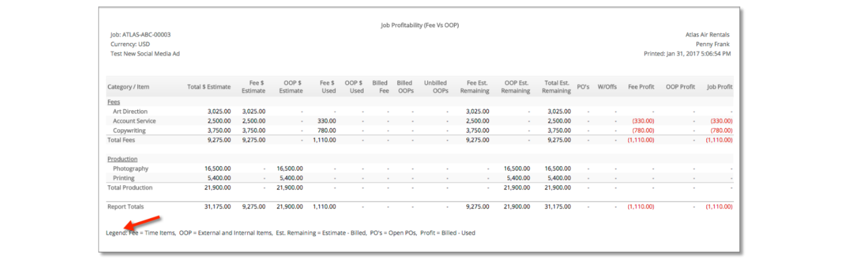Image resolution: width=845 pixels, height=265 pixels.
Task: Click the "PO's" column header
Action: click(x=583, y=87)
